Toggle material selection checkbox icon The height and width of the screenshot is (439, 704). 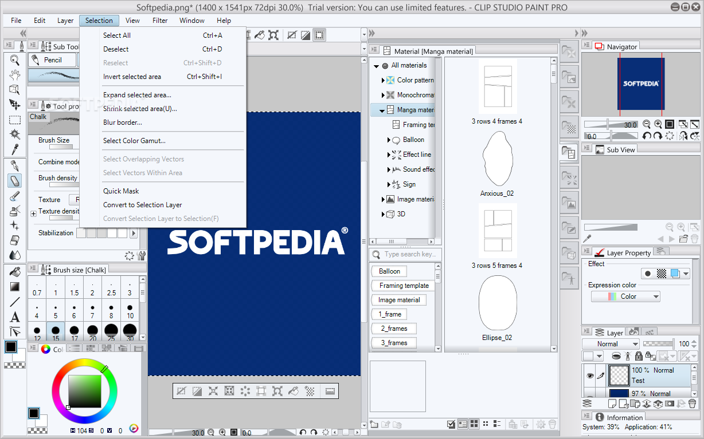coord(451,424)
